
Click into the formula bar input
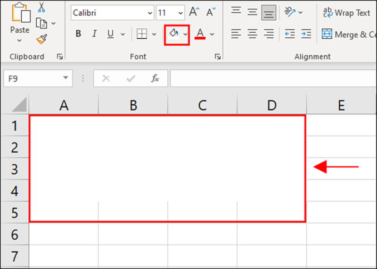(x=274, y=78)
